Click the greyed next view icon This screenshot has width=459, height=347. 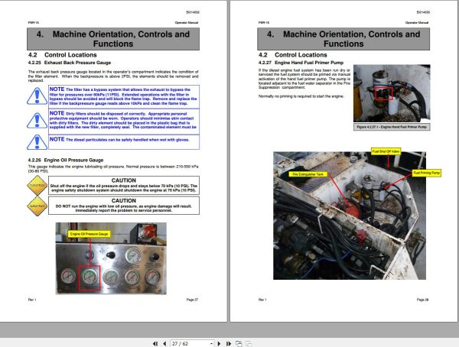click(249, 343)
